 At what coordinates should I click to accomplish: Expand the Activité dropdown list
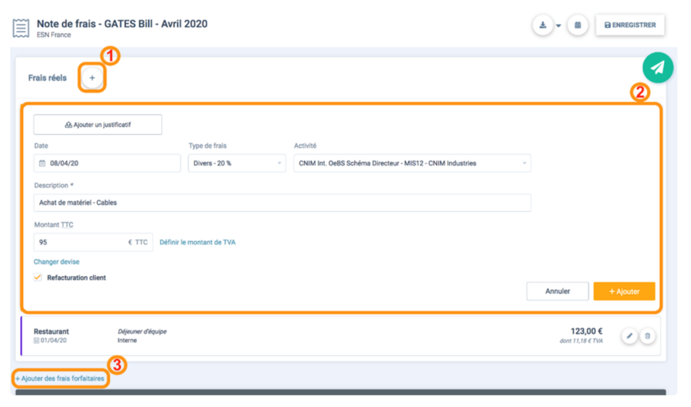click(x=412, y=163)
